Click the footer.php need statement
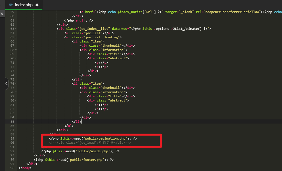 [74, 160]
